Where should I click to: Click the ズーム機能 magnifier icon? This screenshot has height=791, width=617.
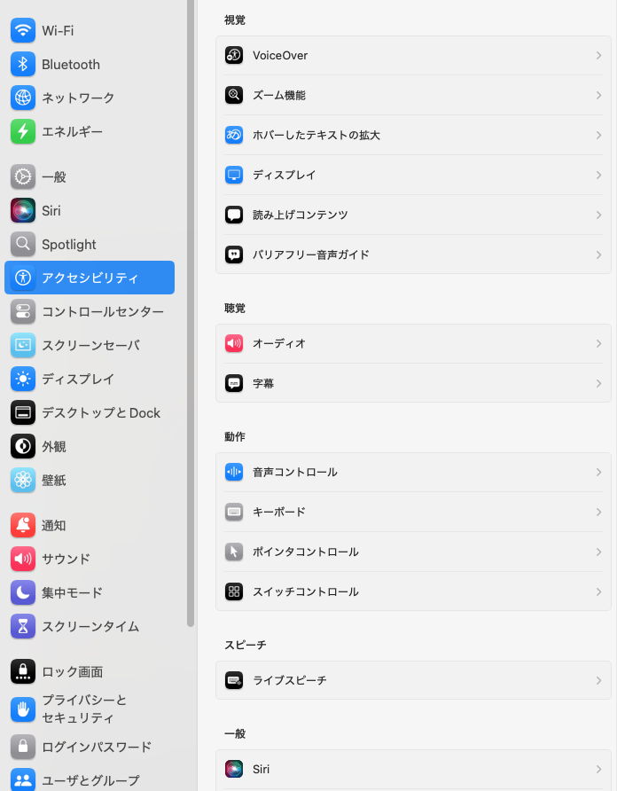point(233,95)
